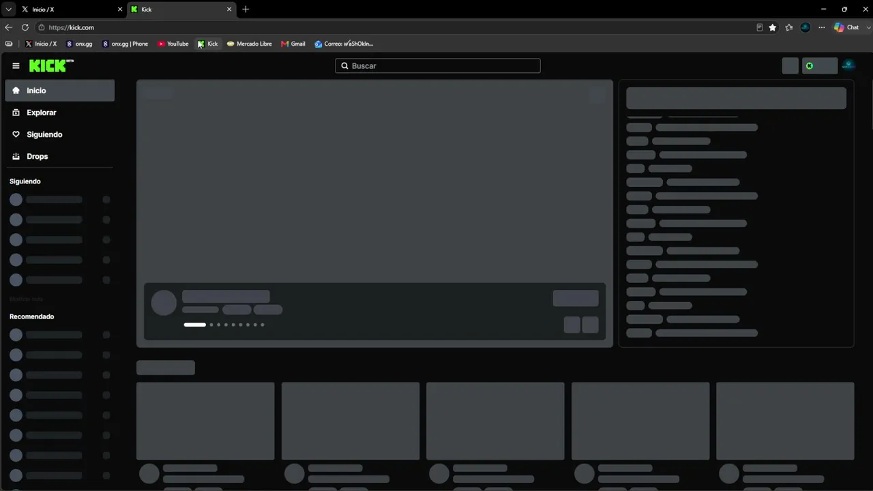Open the Kick bookmark

208,44
